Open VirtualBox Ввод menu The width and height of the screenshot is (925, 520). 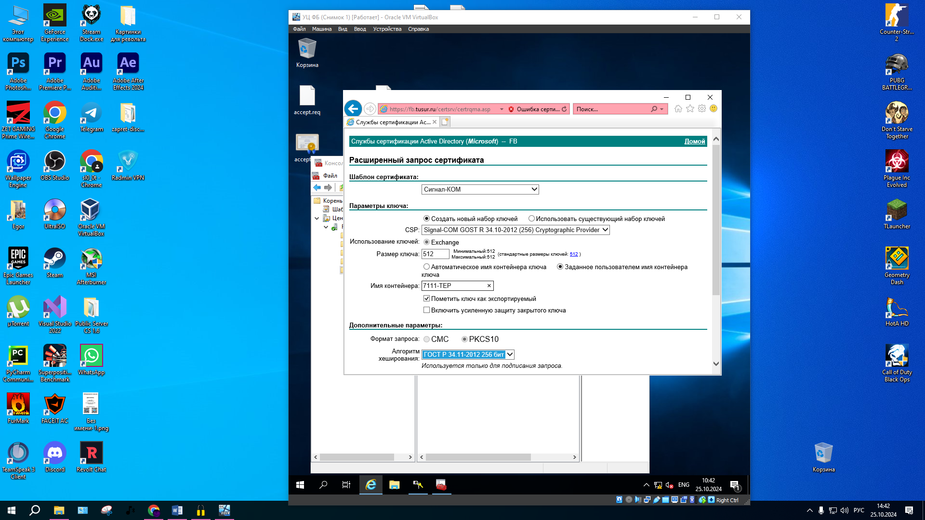click(x=360, y=29)
